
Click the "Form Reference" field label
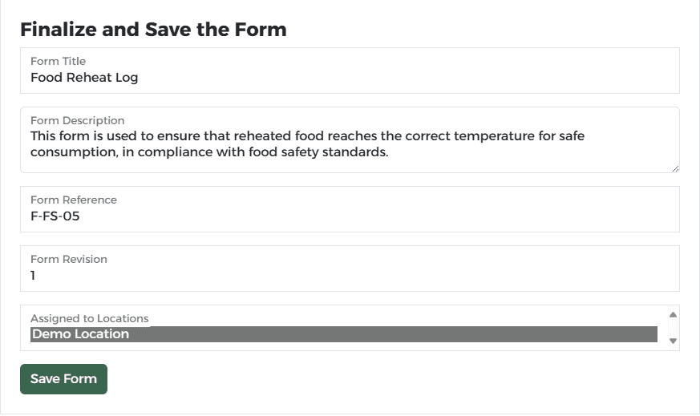point(73,200)
